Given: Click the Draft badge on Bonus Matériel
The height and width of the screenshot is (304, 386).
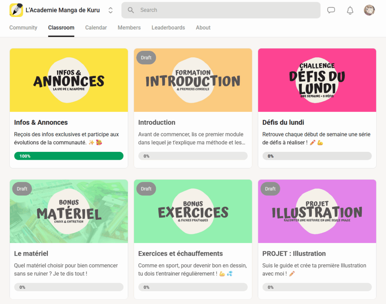Looking at the screenshot, I should tap(22, 189).
